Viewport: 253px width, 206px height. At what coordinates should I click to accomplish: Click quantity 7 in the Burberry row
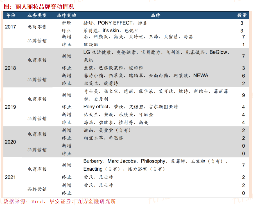tap(243, 165)
